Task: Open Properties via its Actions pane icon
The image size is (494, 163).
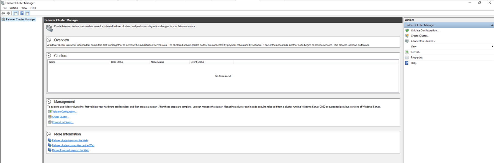Action: point(407,57)
